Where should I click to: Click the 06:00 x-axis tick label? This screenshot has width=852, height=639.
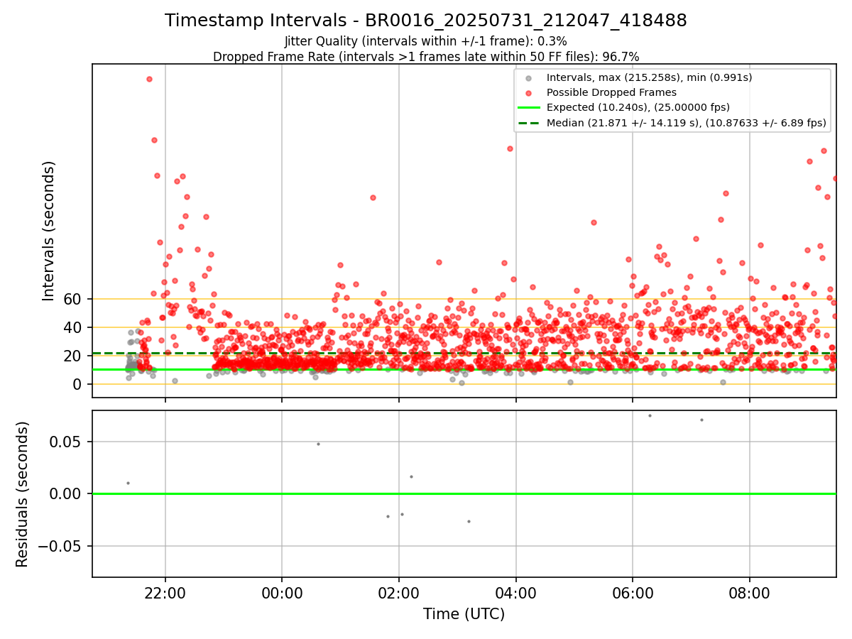(633, 594)
